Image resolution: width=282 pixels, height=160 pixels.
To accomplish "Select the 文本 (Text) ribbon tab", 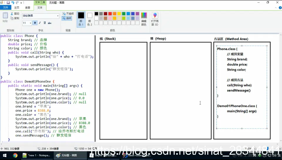I will click(x=40, y=8).
